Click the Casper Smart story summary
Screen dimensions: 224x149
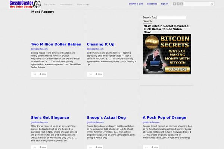167,132
